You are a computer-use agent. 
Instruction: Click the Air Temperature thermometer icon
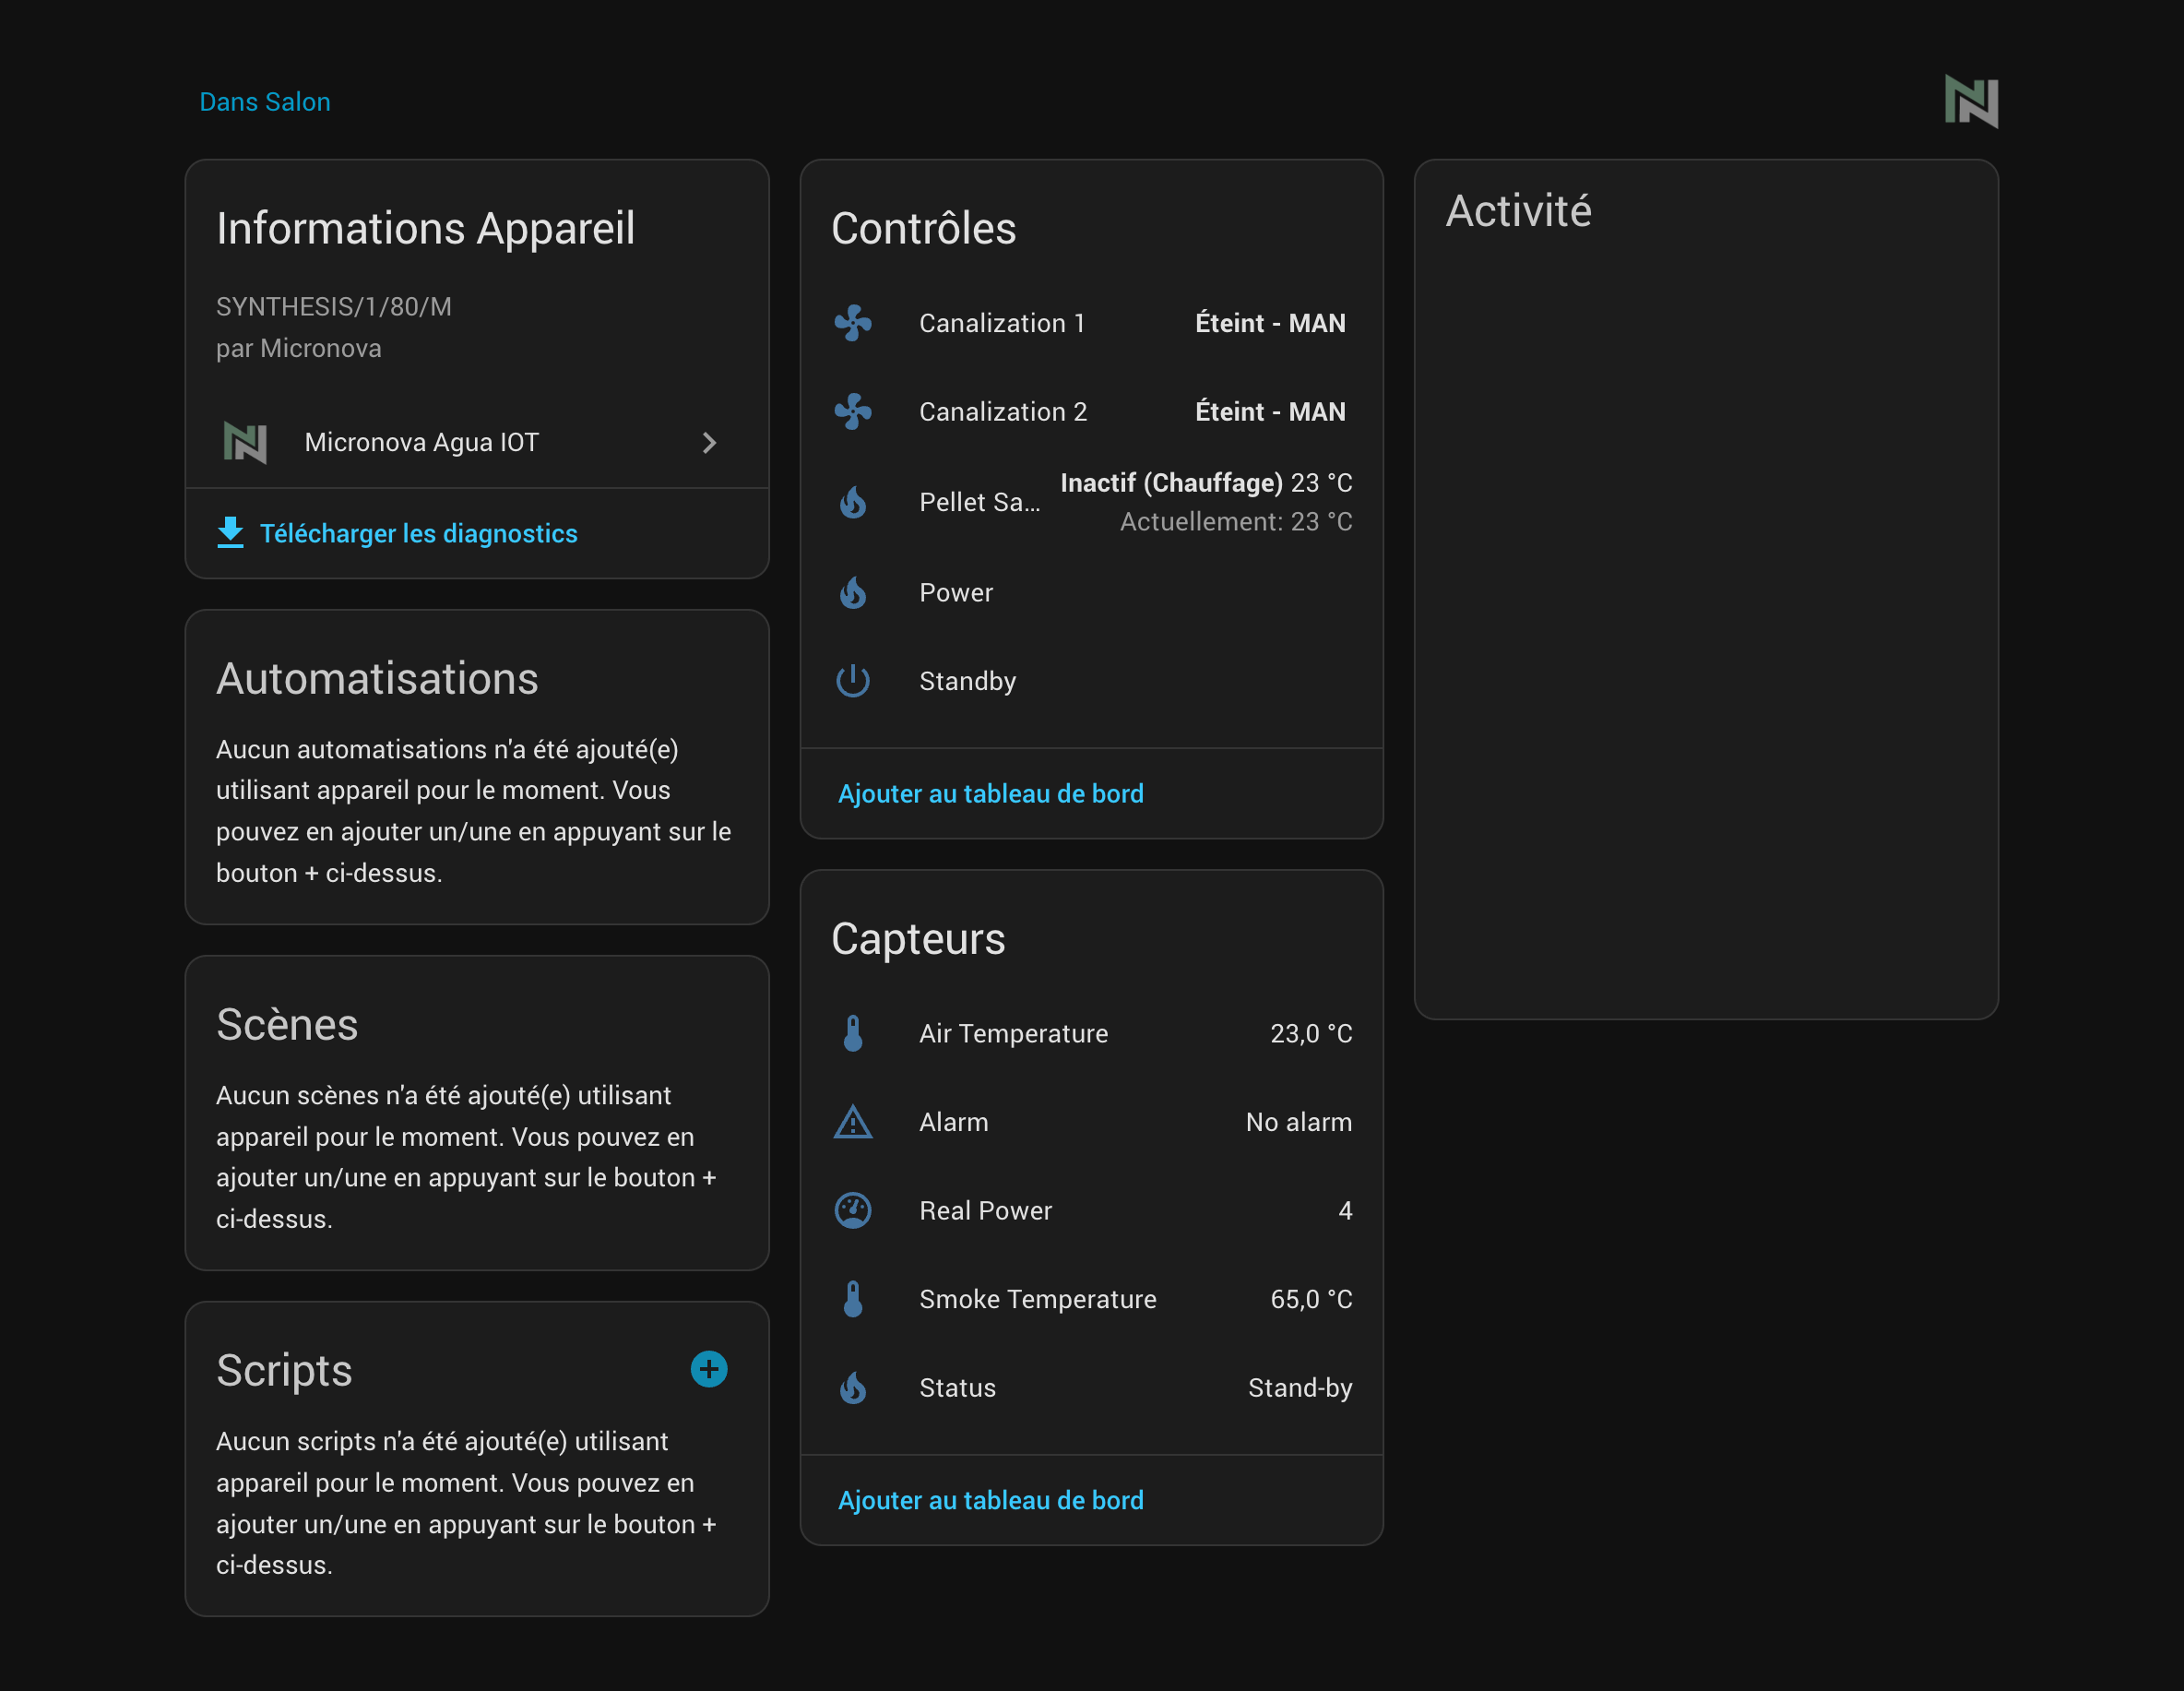[852, 1033]
